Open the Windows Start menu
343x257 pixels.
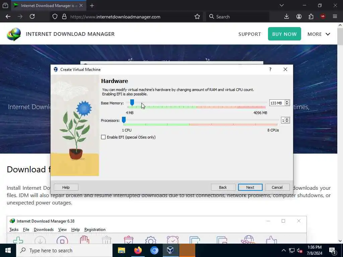8,250
